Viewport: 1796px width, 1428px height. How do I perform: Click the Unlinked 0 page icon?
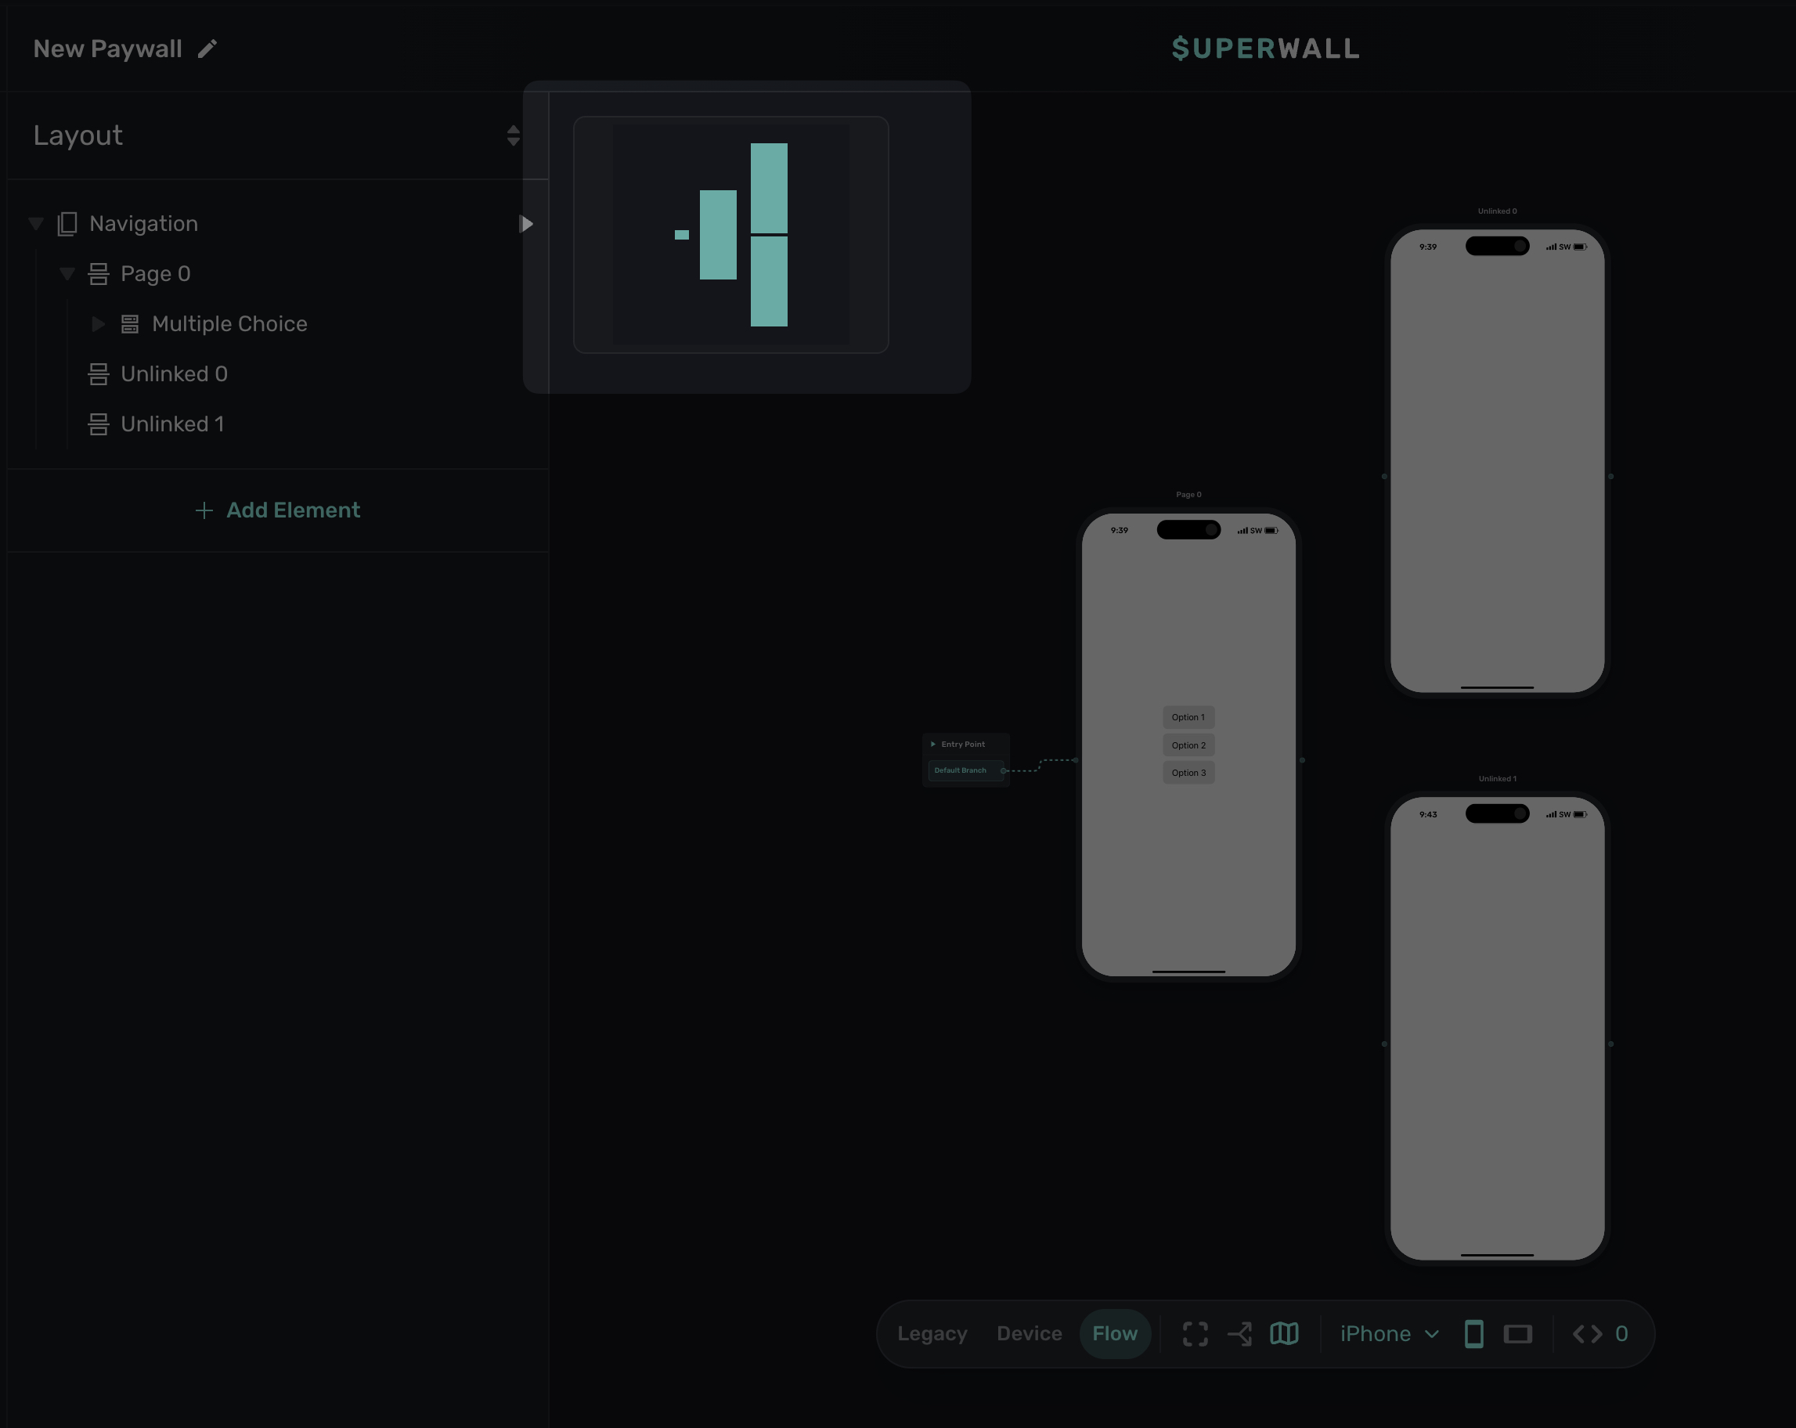99,374
